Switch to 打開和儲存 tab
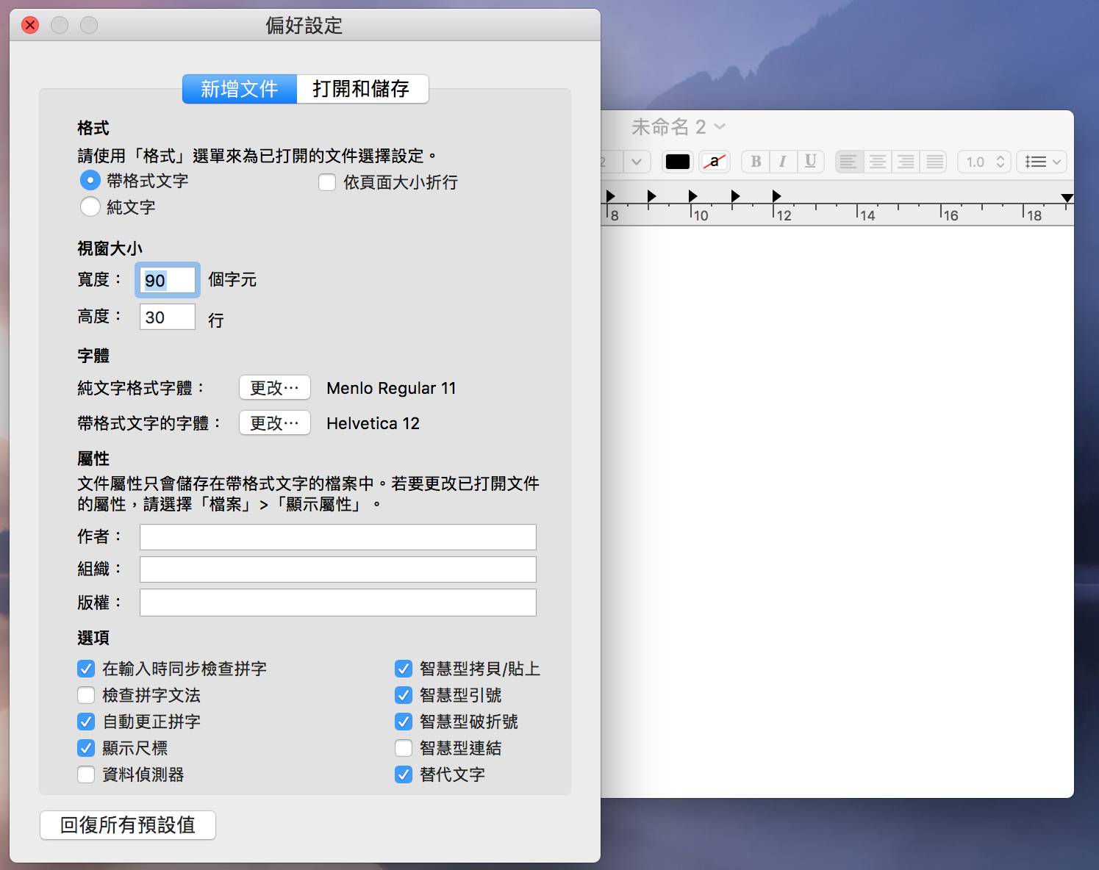The width and height of the screenshot is (1099, 870). (x=361, y=89)
